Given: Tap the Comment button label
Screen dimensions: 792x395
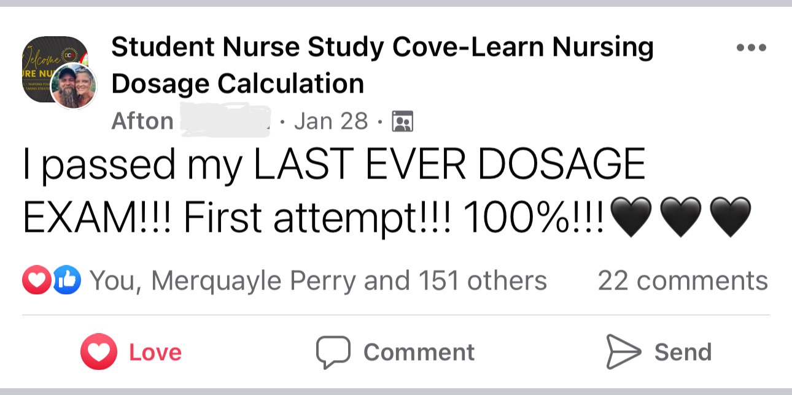Looking at the screenshot, I should click(x=419, y=353).
